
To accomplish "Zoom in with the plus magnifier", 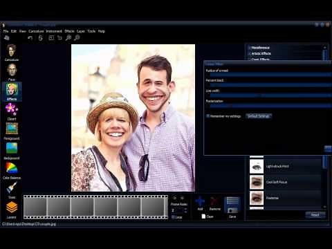I will tap(68, 38).
